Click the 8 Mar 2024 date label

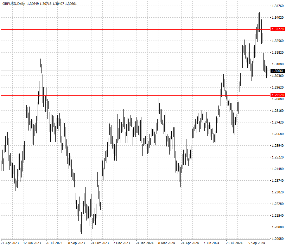click(166, 243)
